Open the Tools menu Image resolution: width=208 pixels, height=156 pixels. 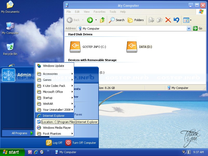[x=113, y=12]
